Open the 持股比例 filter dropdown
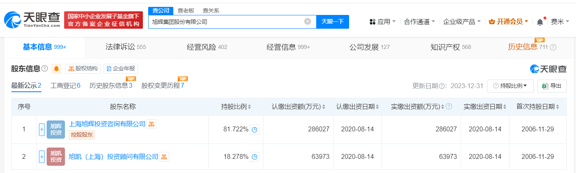The image size is (576, 173). pyautogui.click(x=510, y=86)
